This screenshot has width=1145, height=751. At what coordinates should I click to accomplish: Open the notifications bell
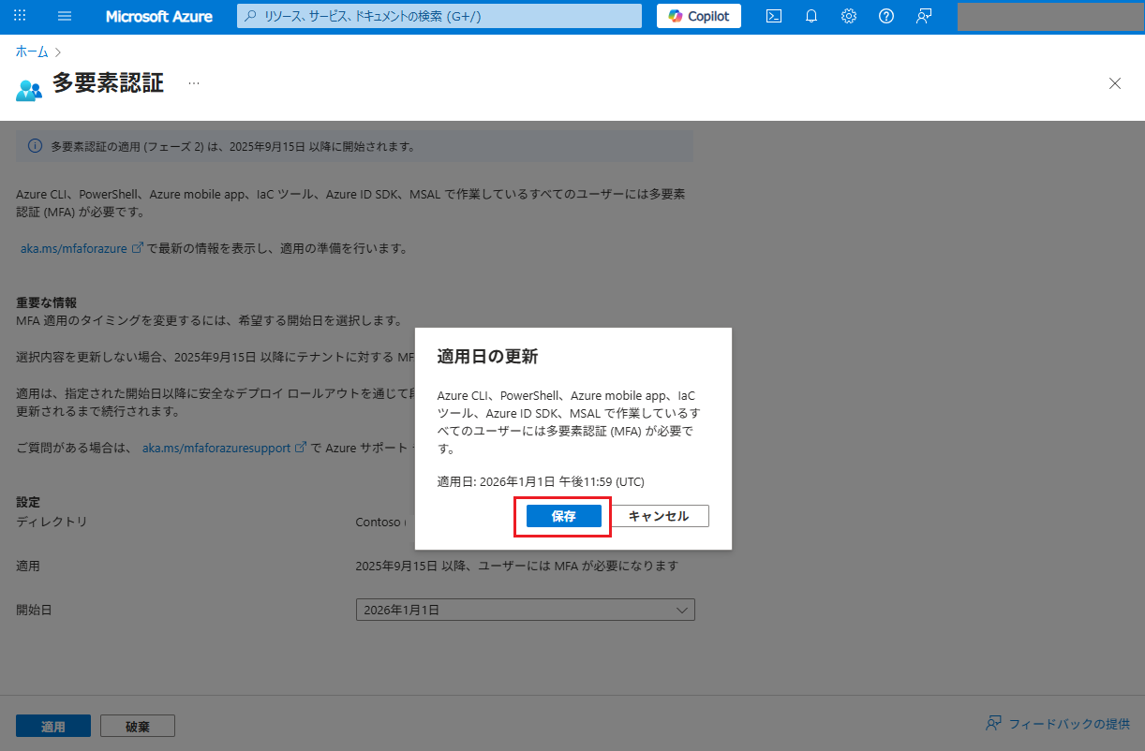(x=811, y=16)
